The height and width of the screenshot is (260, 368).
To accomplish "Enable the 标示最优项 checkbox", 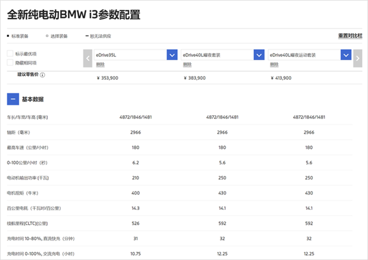I will [x=10, y=54].
